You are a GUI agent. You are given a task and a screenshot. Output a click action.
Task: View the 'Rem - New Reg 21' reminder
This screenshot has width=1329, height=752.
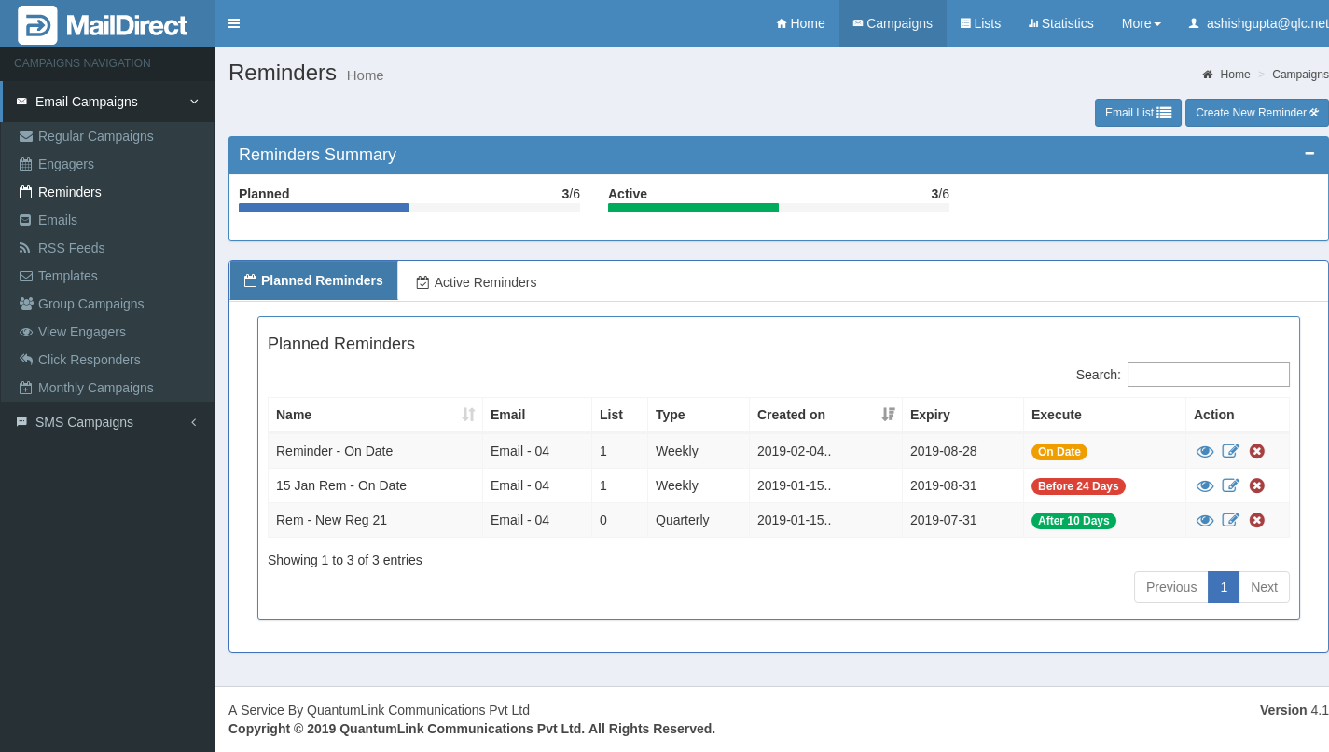[x=1205, y=521]
